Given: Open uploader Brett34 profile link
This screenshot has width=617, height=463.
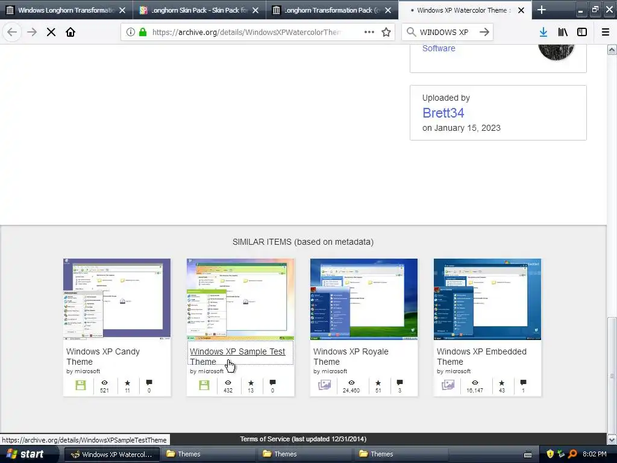Looking at the screenshot, I should tap(443, 113).
